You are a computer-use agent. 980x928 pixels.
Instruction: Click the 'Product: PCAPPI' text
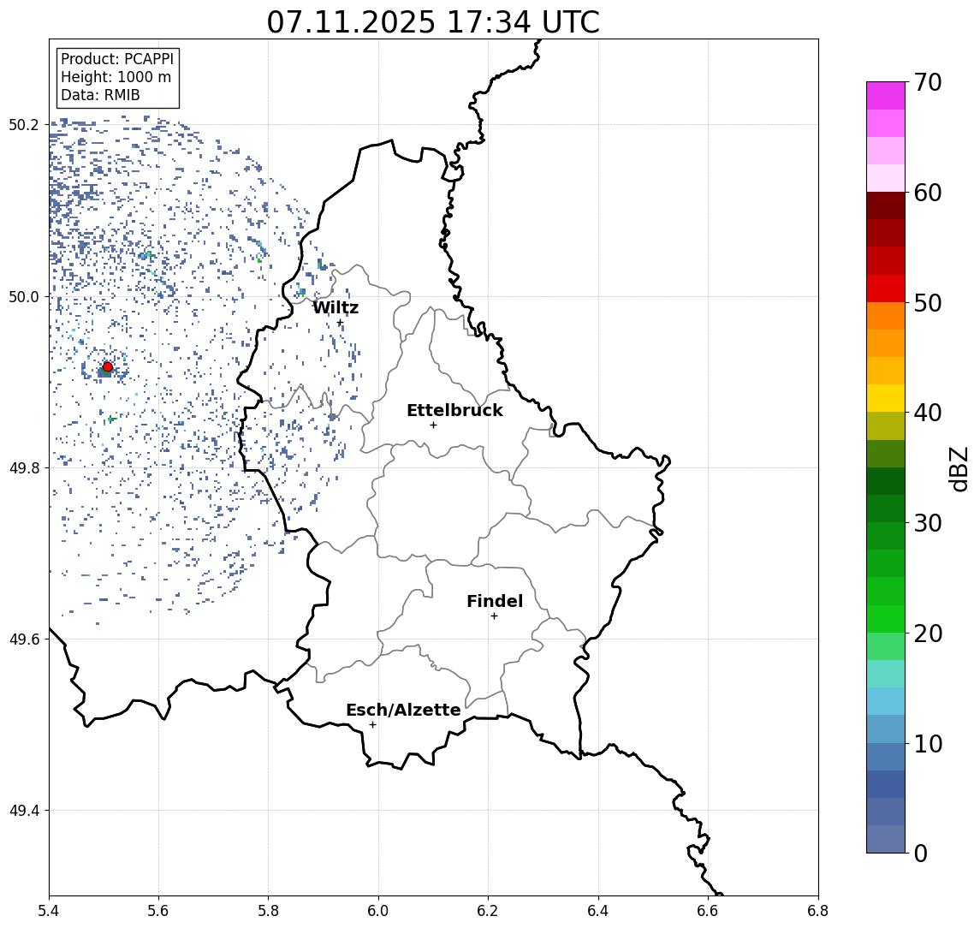click(x=117, y=59)
